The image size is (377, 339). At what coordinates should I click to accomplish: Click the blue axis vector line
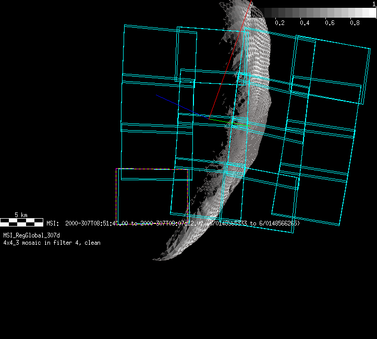180,106
